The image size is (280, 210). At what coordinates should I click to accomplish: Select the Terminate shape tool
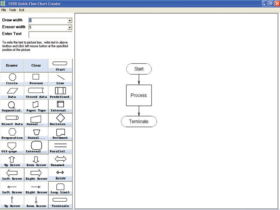(60, 202)
